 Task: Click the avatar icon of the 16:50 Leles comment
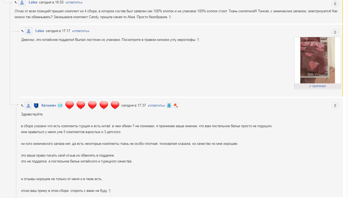pos(22,2)
